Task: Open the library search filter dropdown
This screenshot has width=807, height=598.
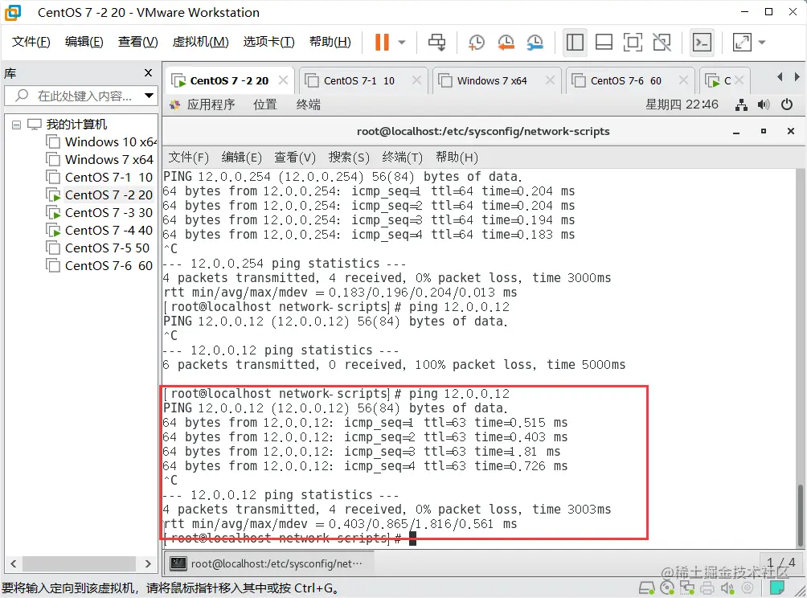Action: [x=147, y=95]
